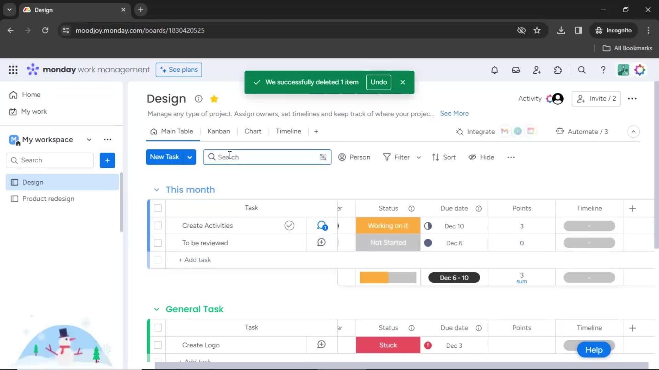Collapse the General Task group

tap(157, 309)
